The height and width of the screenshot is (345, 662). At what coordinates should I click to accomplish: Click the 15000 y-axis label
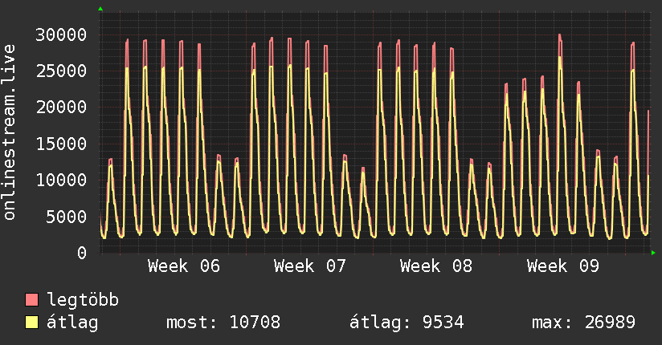tap(61, 144)
